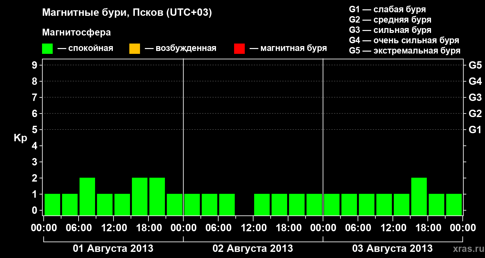Screen dimensions: 485x258
Task: Click the '06:00' tick under 01 Августа
Action: click(79, 228)
